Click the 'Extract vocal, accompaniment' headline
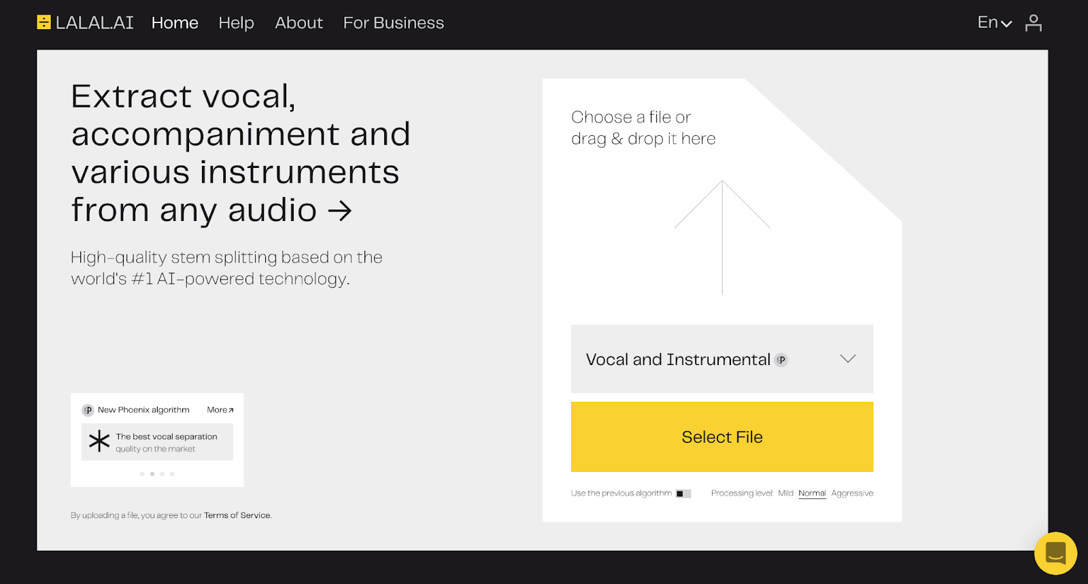1088x584 pixels. pos(241,153)
